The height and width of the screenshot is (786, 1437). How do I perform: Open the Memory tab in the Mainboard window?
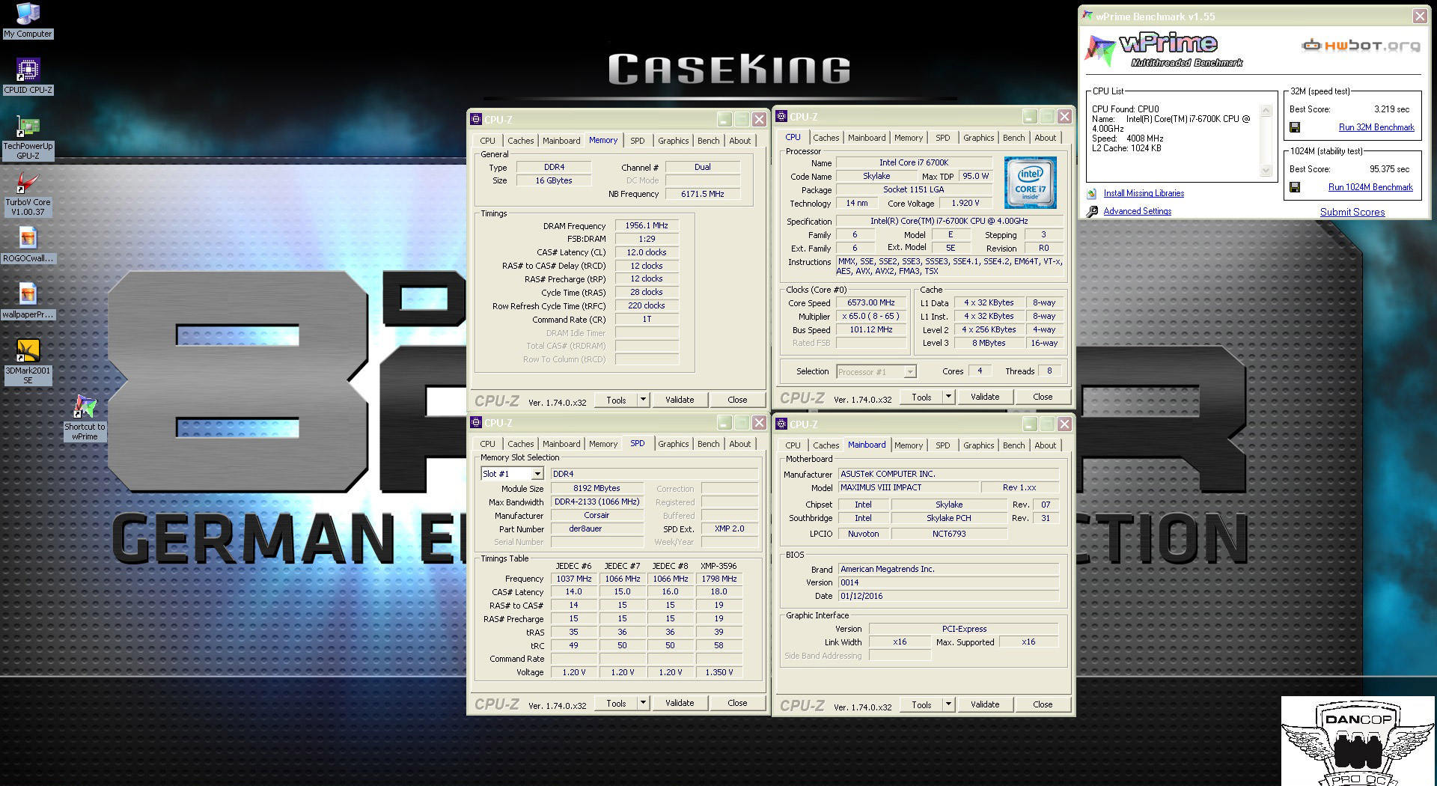point(909,445)
